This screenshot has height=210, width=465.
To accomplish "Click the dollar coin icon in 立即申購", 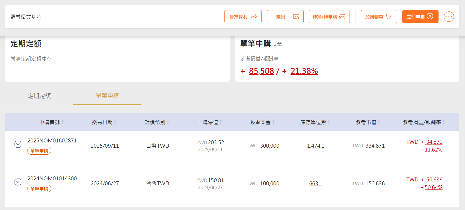I will pos(430,16).
